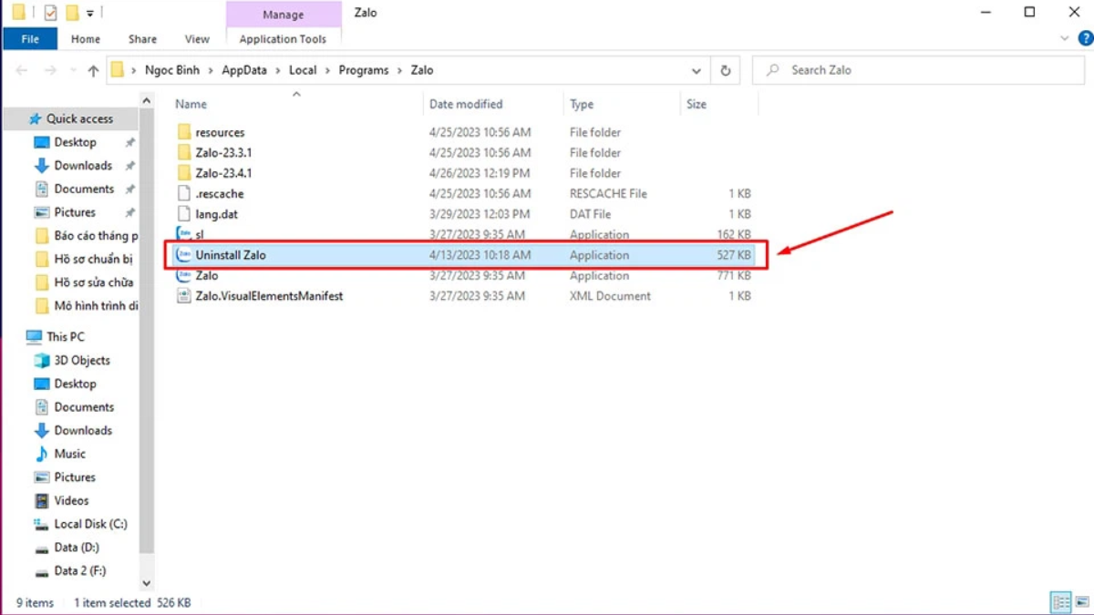
Task: Open pinned Desktop under Quick access
Action: coord(75,142)
